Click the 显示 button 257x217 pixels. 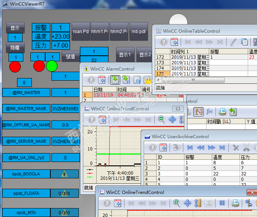15,28
